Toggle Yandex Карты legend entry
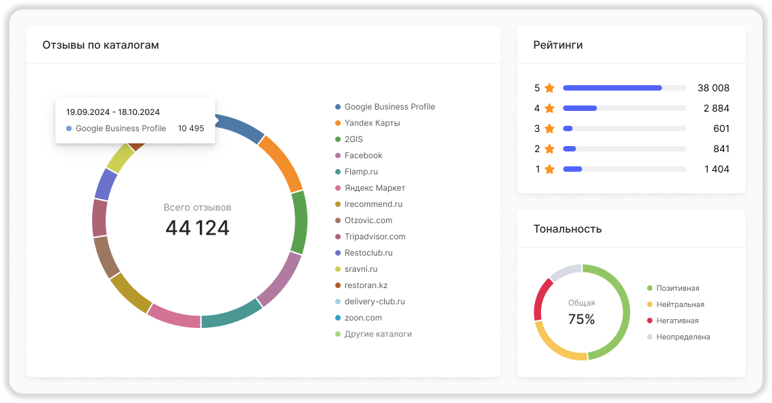The width and height of the screenshot is (772, 403). coord(367,123)
